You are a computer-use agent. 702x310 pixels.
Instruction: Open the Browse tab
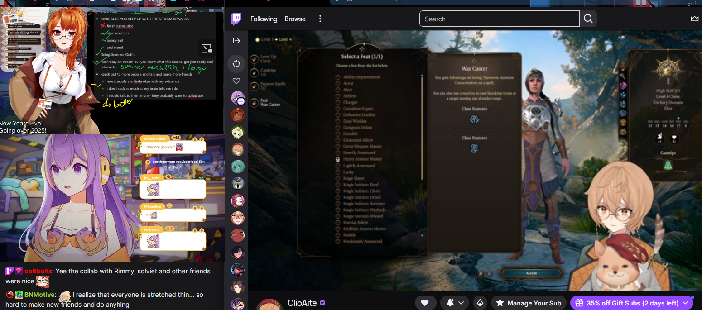coord(295,19)
